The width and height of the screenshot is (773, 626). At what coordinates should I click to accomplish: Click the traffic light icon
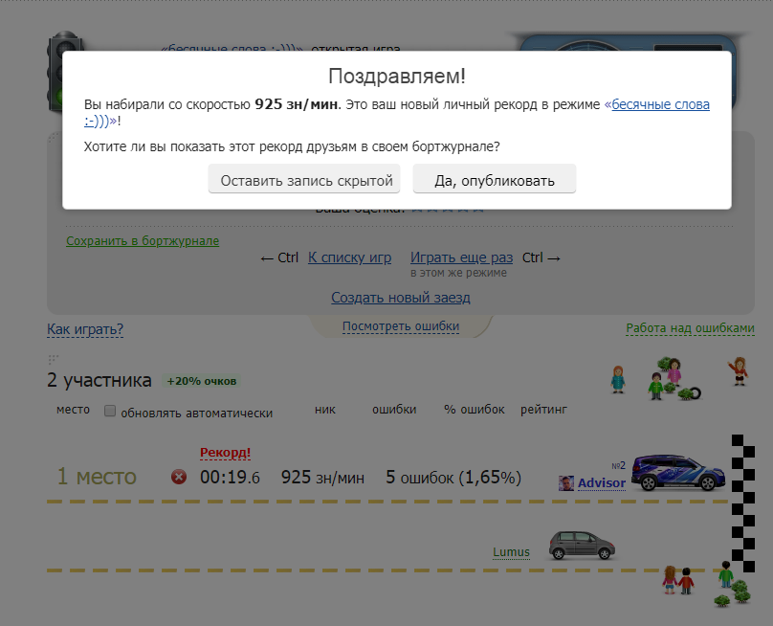[64, 72]
